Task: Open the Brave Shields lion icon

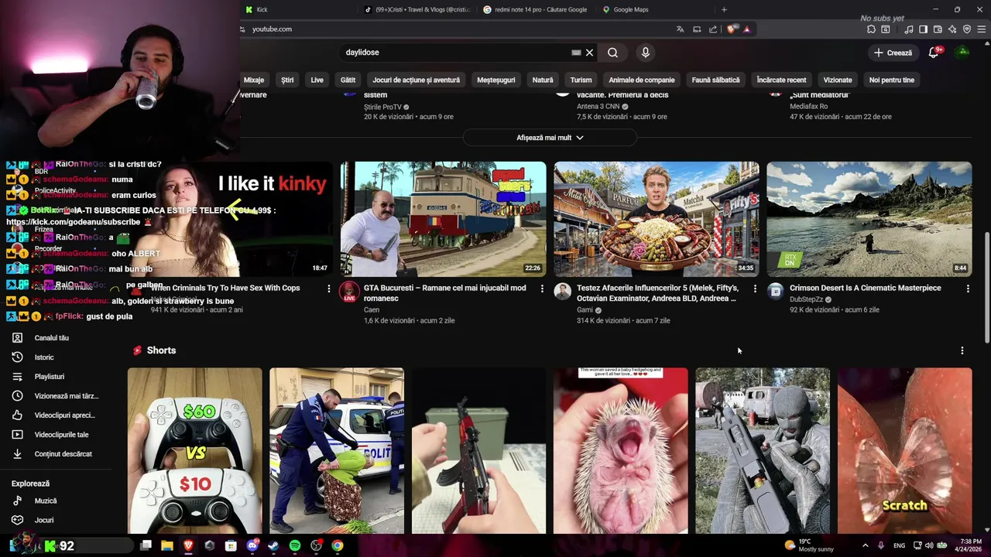Action: [732, 29]
